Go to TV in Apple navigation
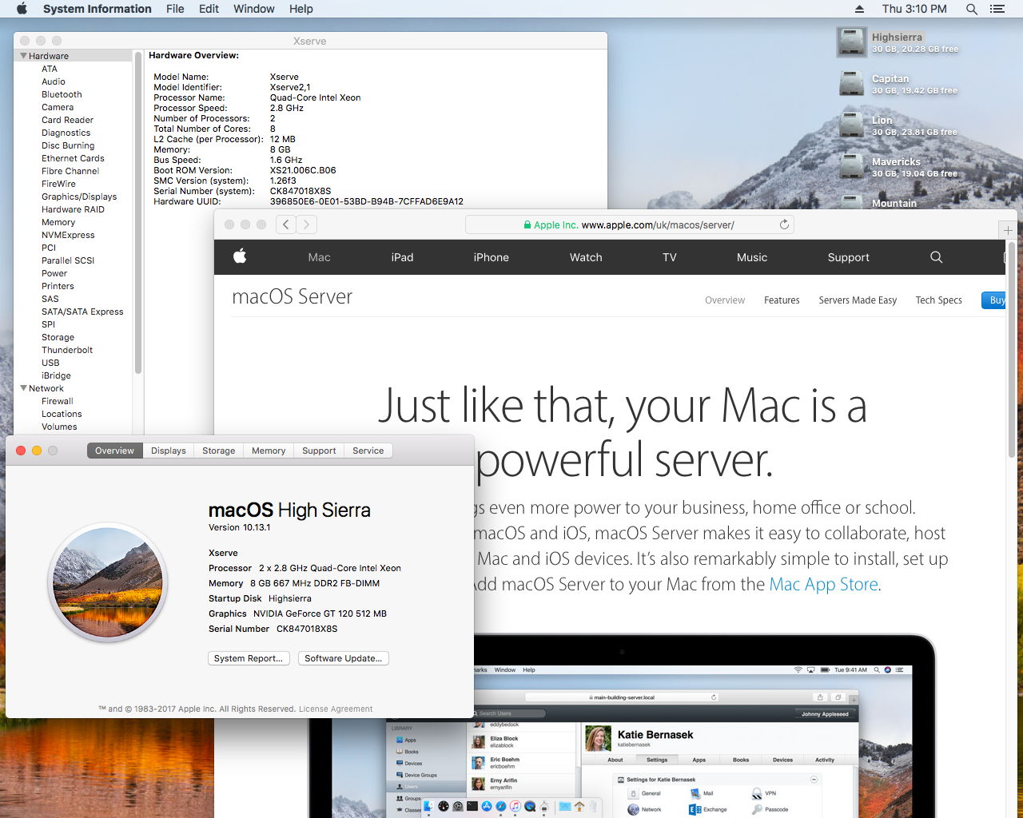The height and width of the screenshot is (818, 1023). click(670, 257)
